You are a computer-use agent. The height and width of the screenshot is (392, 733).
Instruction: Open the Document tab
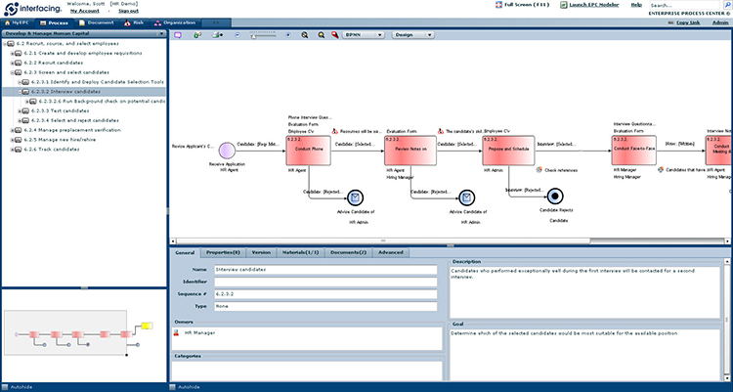coord(97,22)
